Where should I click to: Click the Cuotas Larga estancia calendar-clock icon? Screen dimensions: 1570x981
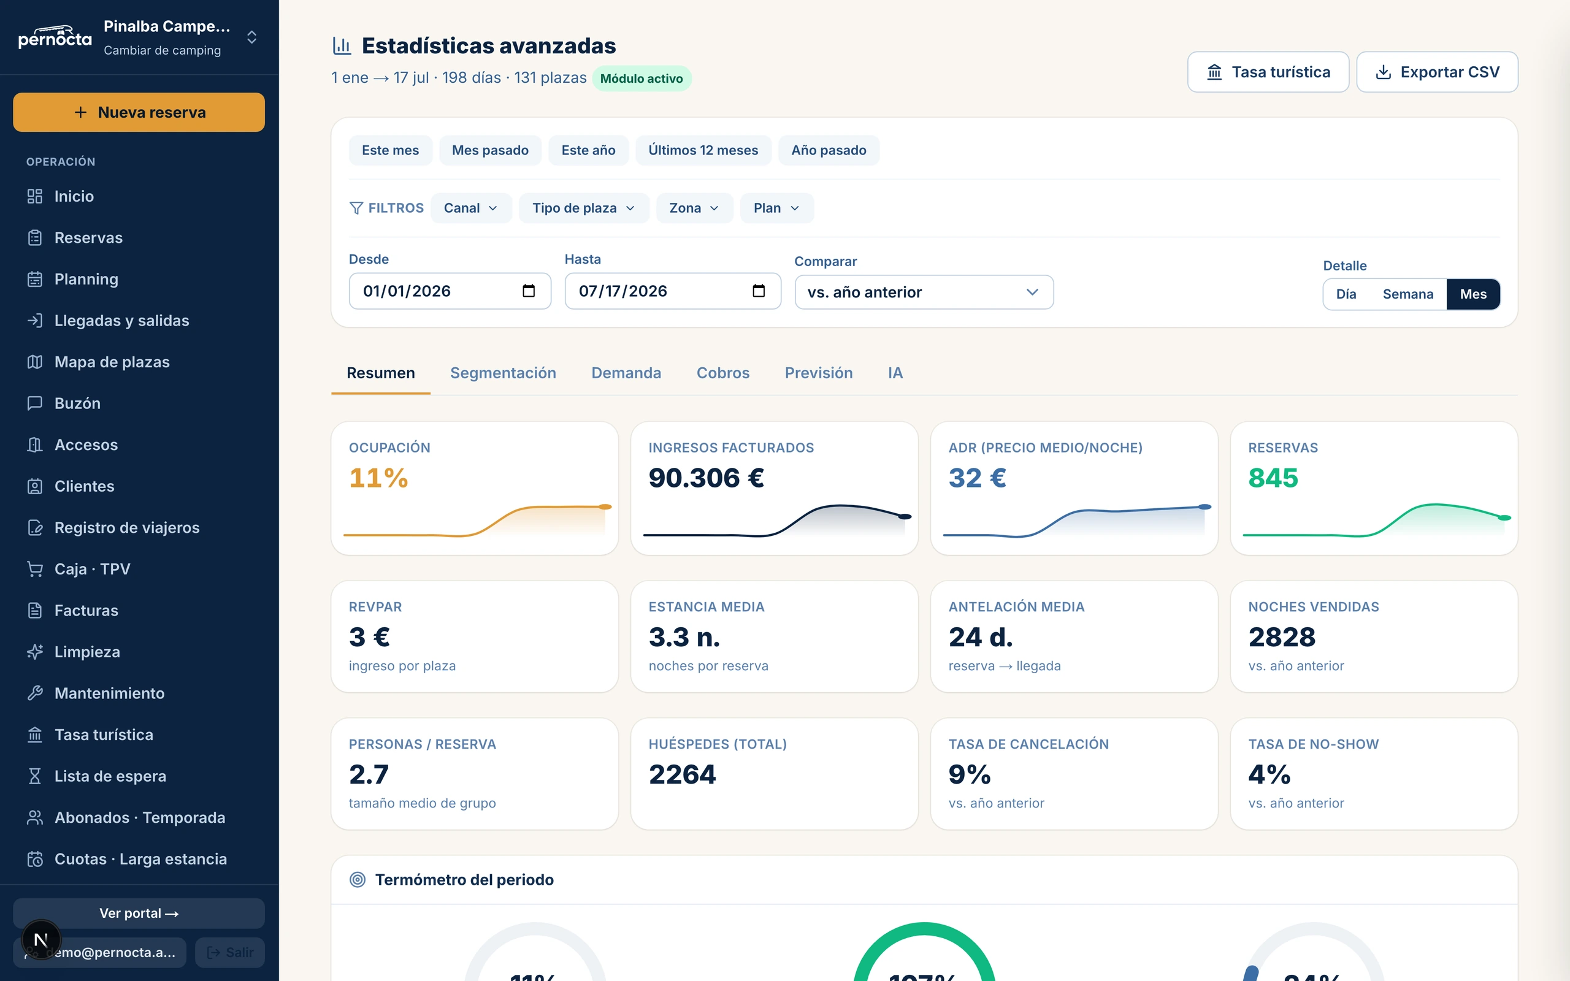coord(35,859)
